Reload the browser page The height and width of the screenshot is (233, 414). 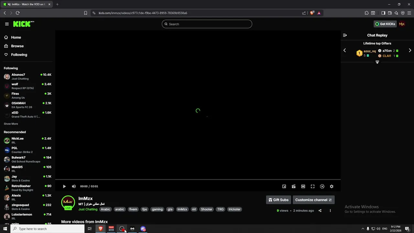point(17,13)
